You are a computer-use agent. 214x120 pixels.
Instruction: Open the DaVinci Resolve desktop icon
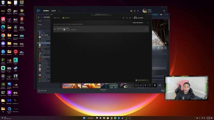tap(16, 28)
